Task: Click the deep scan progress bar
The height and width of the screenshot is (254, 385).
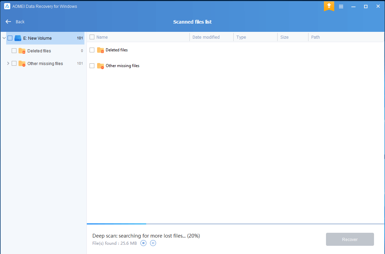Action: [235, 224]
